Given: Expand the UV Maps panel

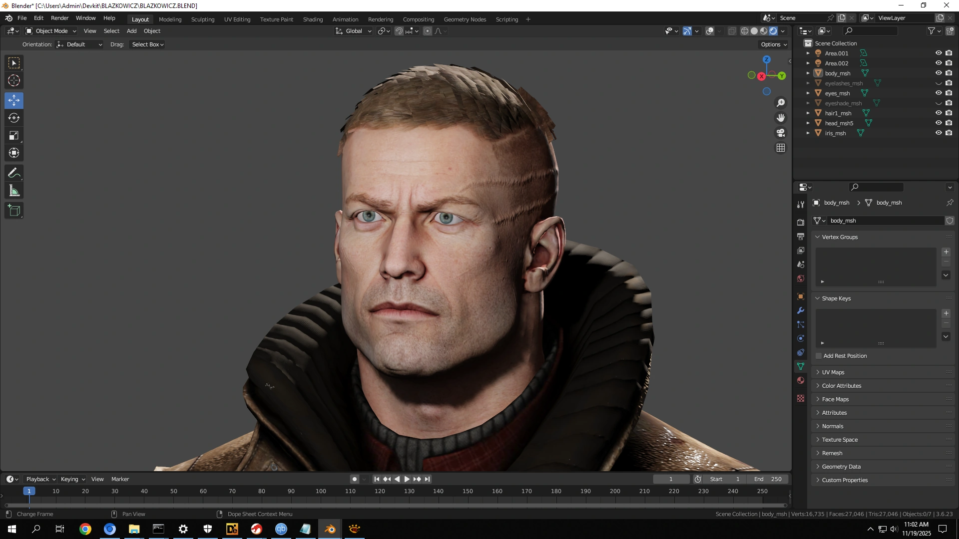Looking at the screenshot, I should click(833, 372).
